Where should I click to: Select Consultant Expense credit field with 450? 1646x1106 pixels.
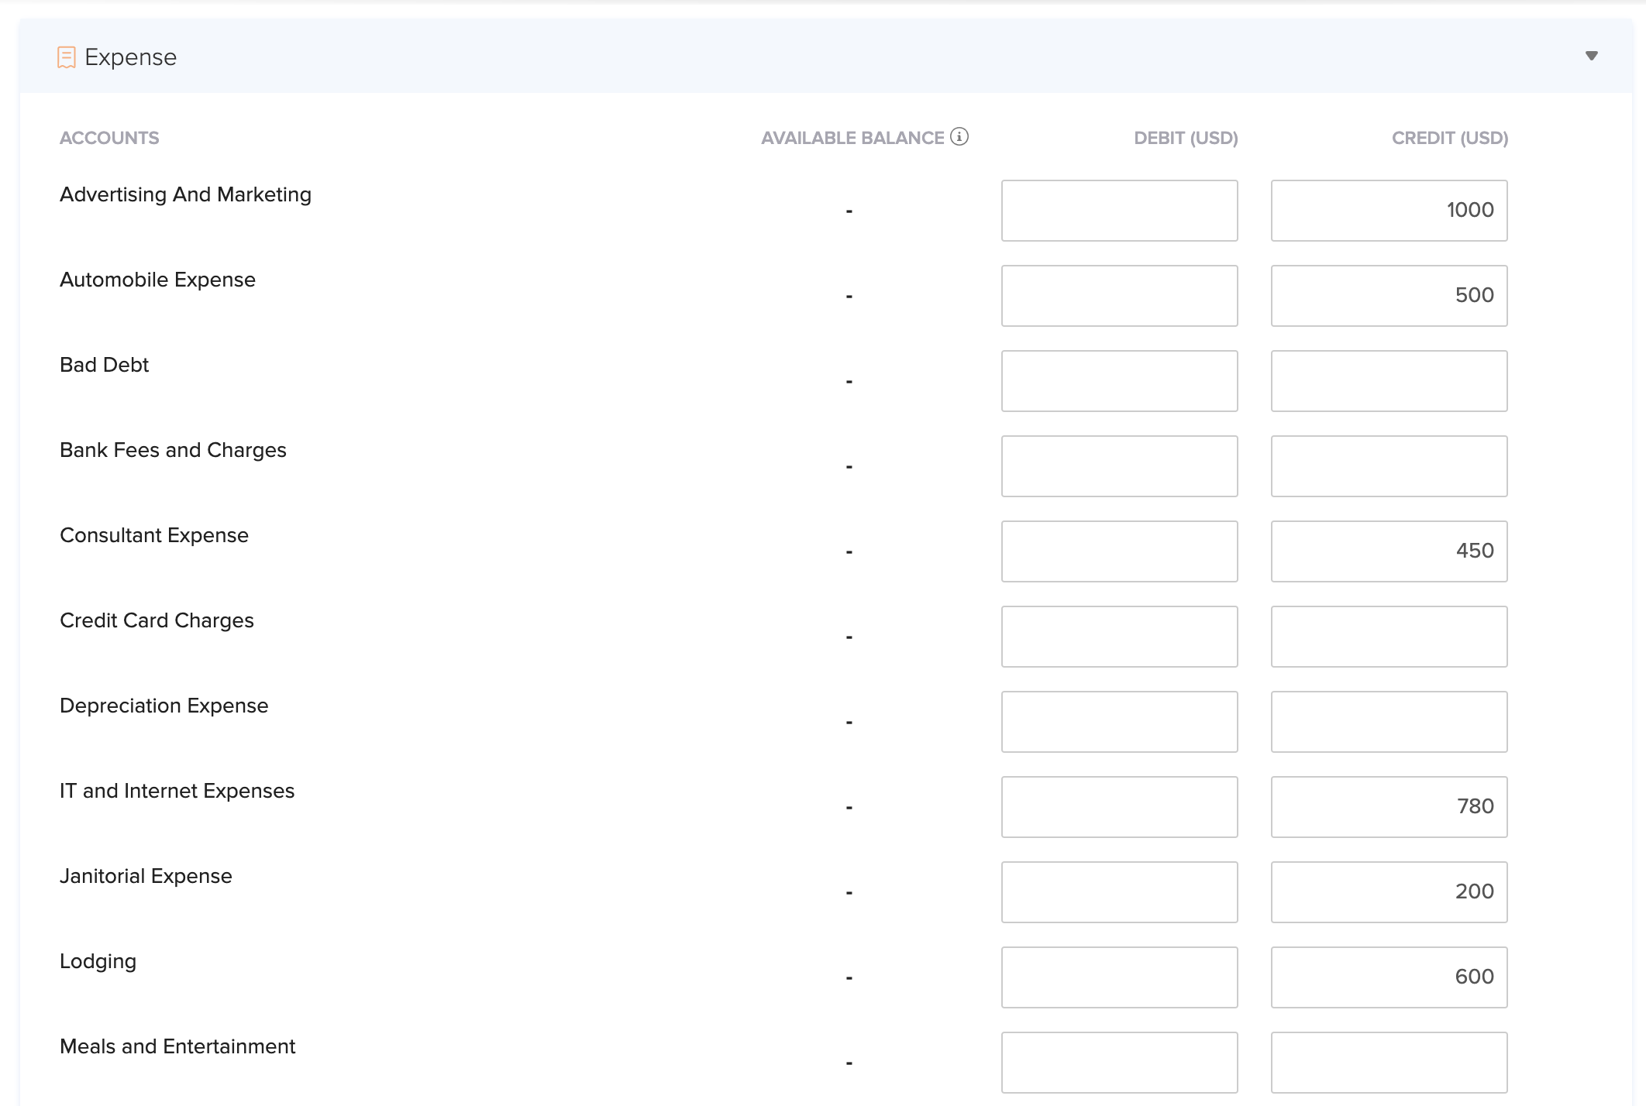[x=1389, y=551]
